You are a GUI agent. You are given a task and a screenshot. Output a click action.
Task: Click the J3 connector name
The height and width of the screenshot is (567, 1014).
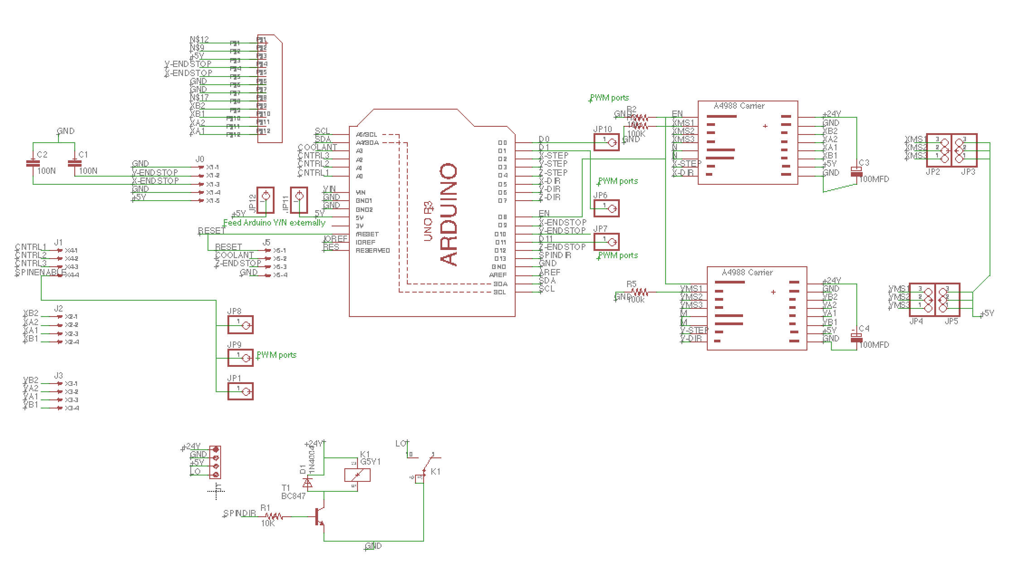(58, 375)
